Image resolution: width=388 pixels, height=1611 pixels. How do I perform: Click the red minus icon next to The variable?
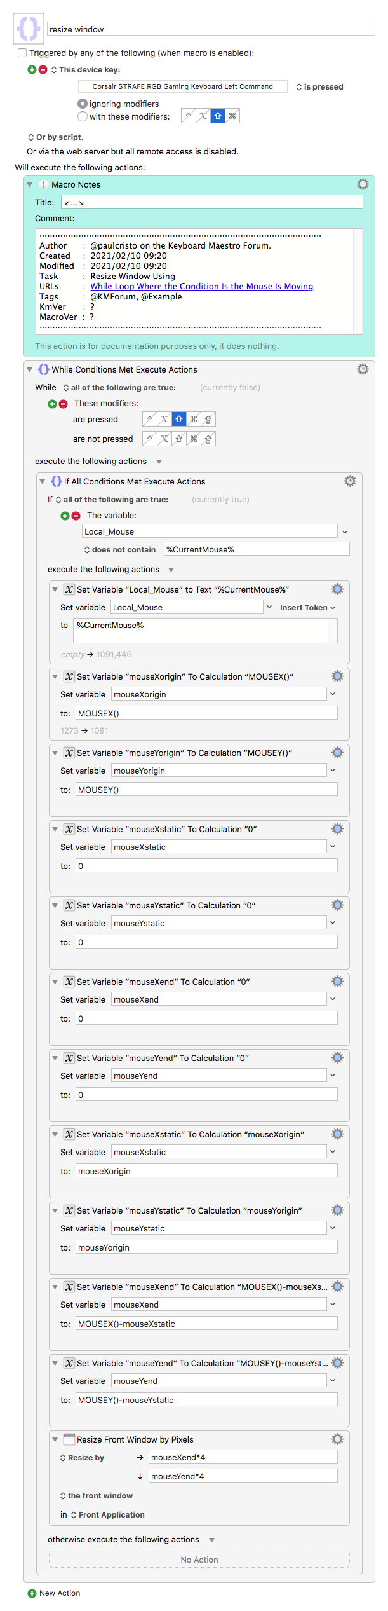[x=76, y=516]
